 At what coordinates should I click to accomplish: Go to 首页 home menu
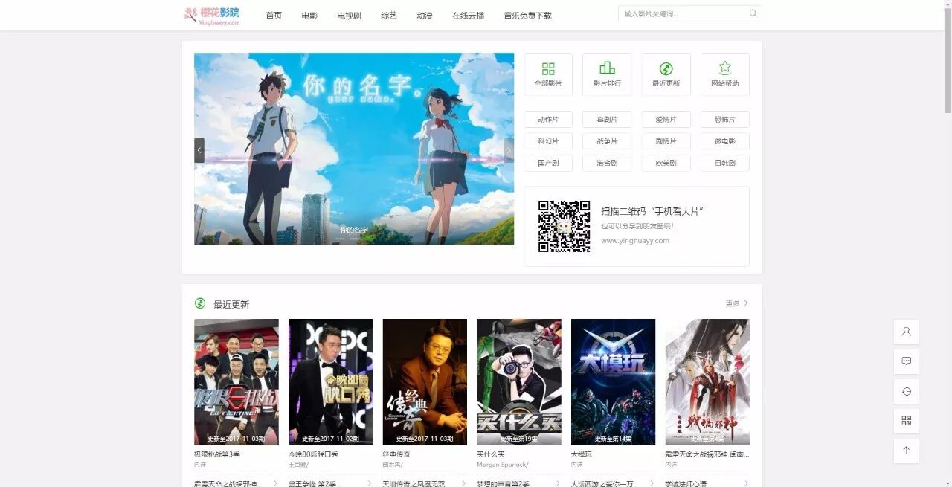pyautogui.click(x=274, y=15)
